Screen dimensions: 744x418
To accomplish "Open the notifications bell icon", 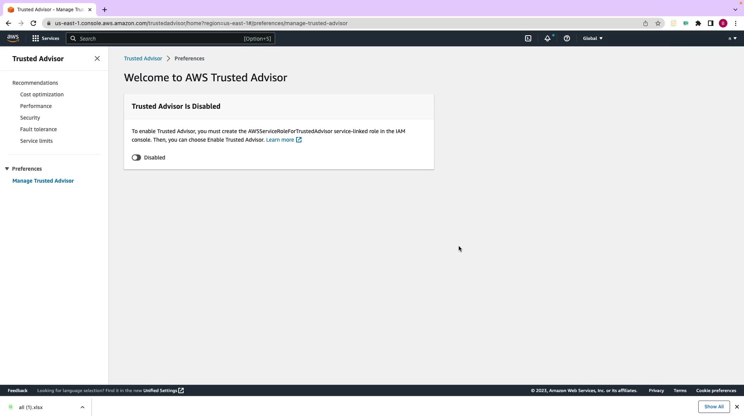I will [x=548, y=38].
